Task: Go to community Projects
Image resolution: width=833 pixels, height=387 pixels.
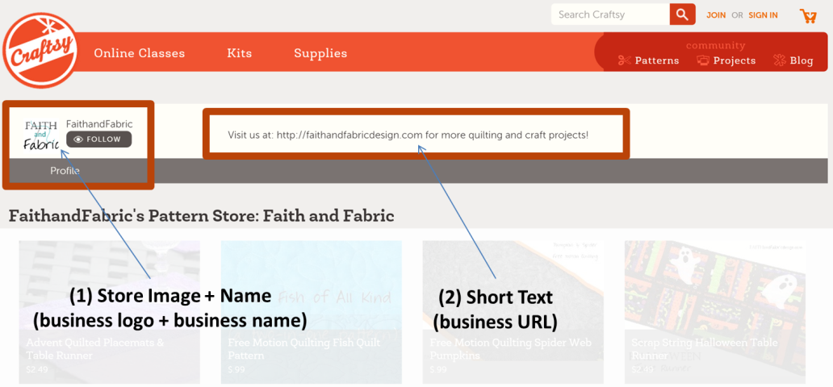Action: pyautogui.click(x=726, y=60)
